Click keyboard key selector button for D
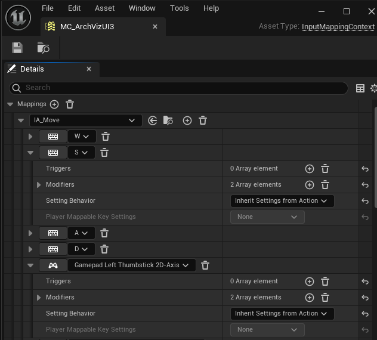The width and height of the screenshot is (377, 340). click(53, 249)
